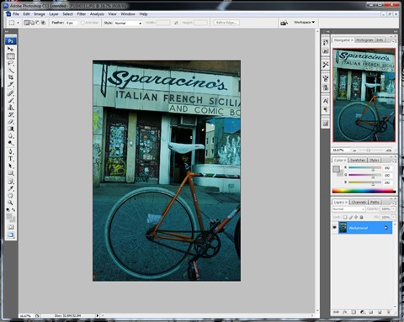Click the Refine Edge button

226,23
